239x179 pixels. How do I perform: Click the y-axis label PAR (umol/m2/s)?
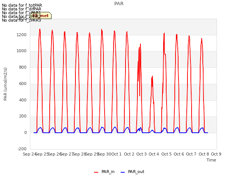(x=5, y=84)
